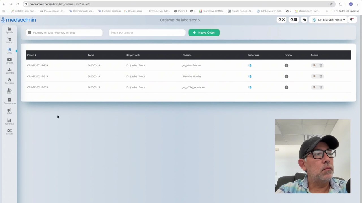Open the Egresos sidebar section

9,61
